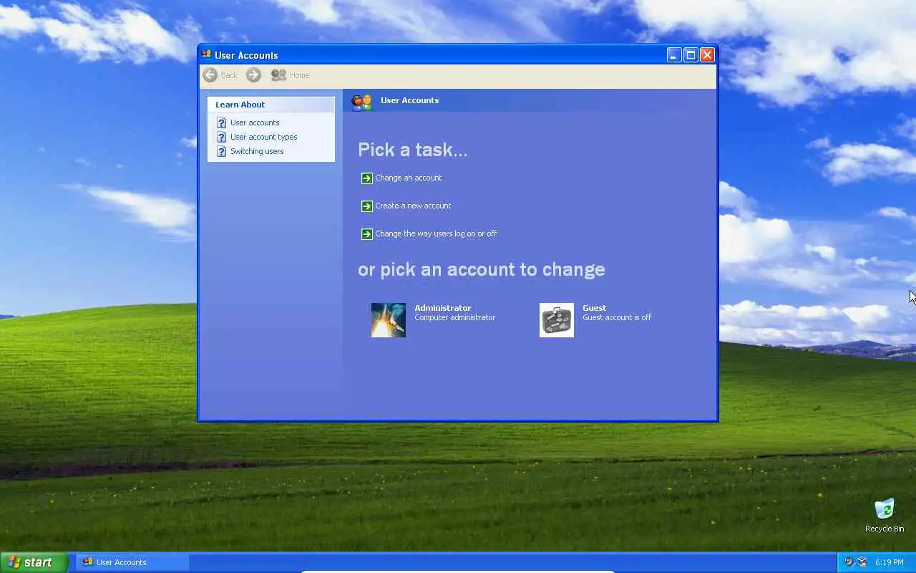Image resolution: width=916 pixels, height=573 pixels.
Task: Open the User account types help topic
Action: tap(263, 137)
